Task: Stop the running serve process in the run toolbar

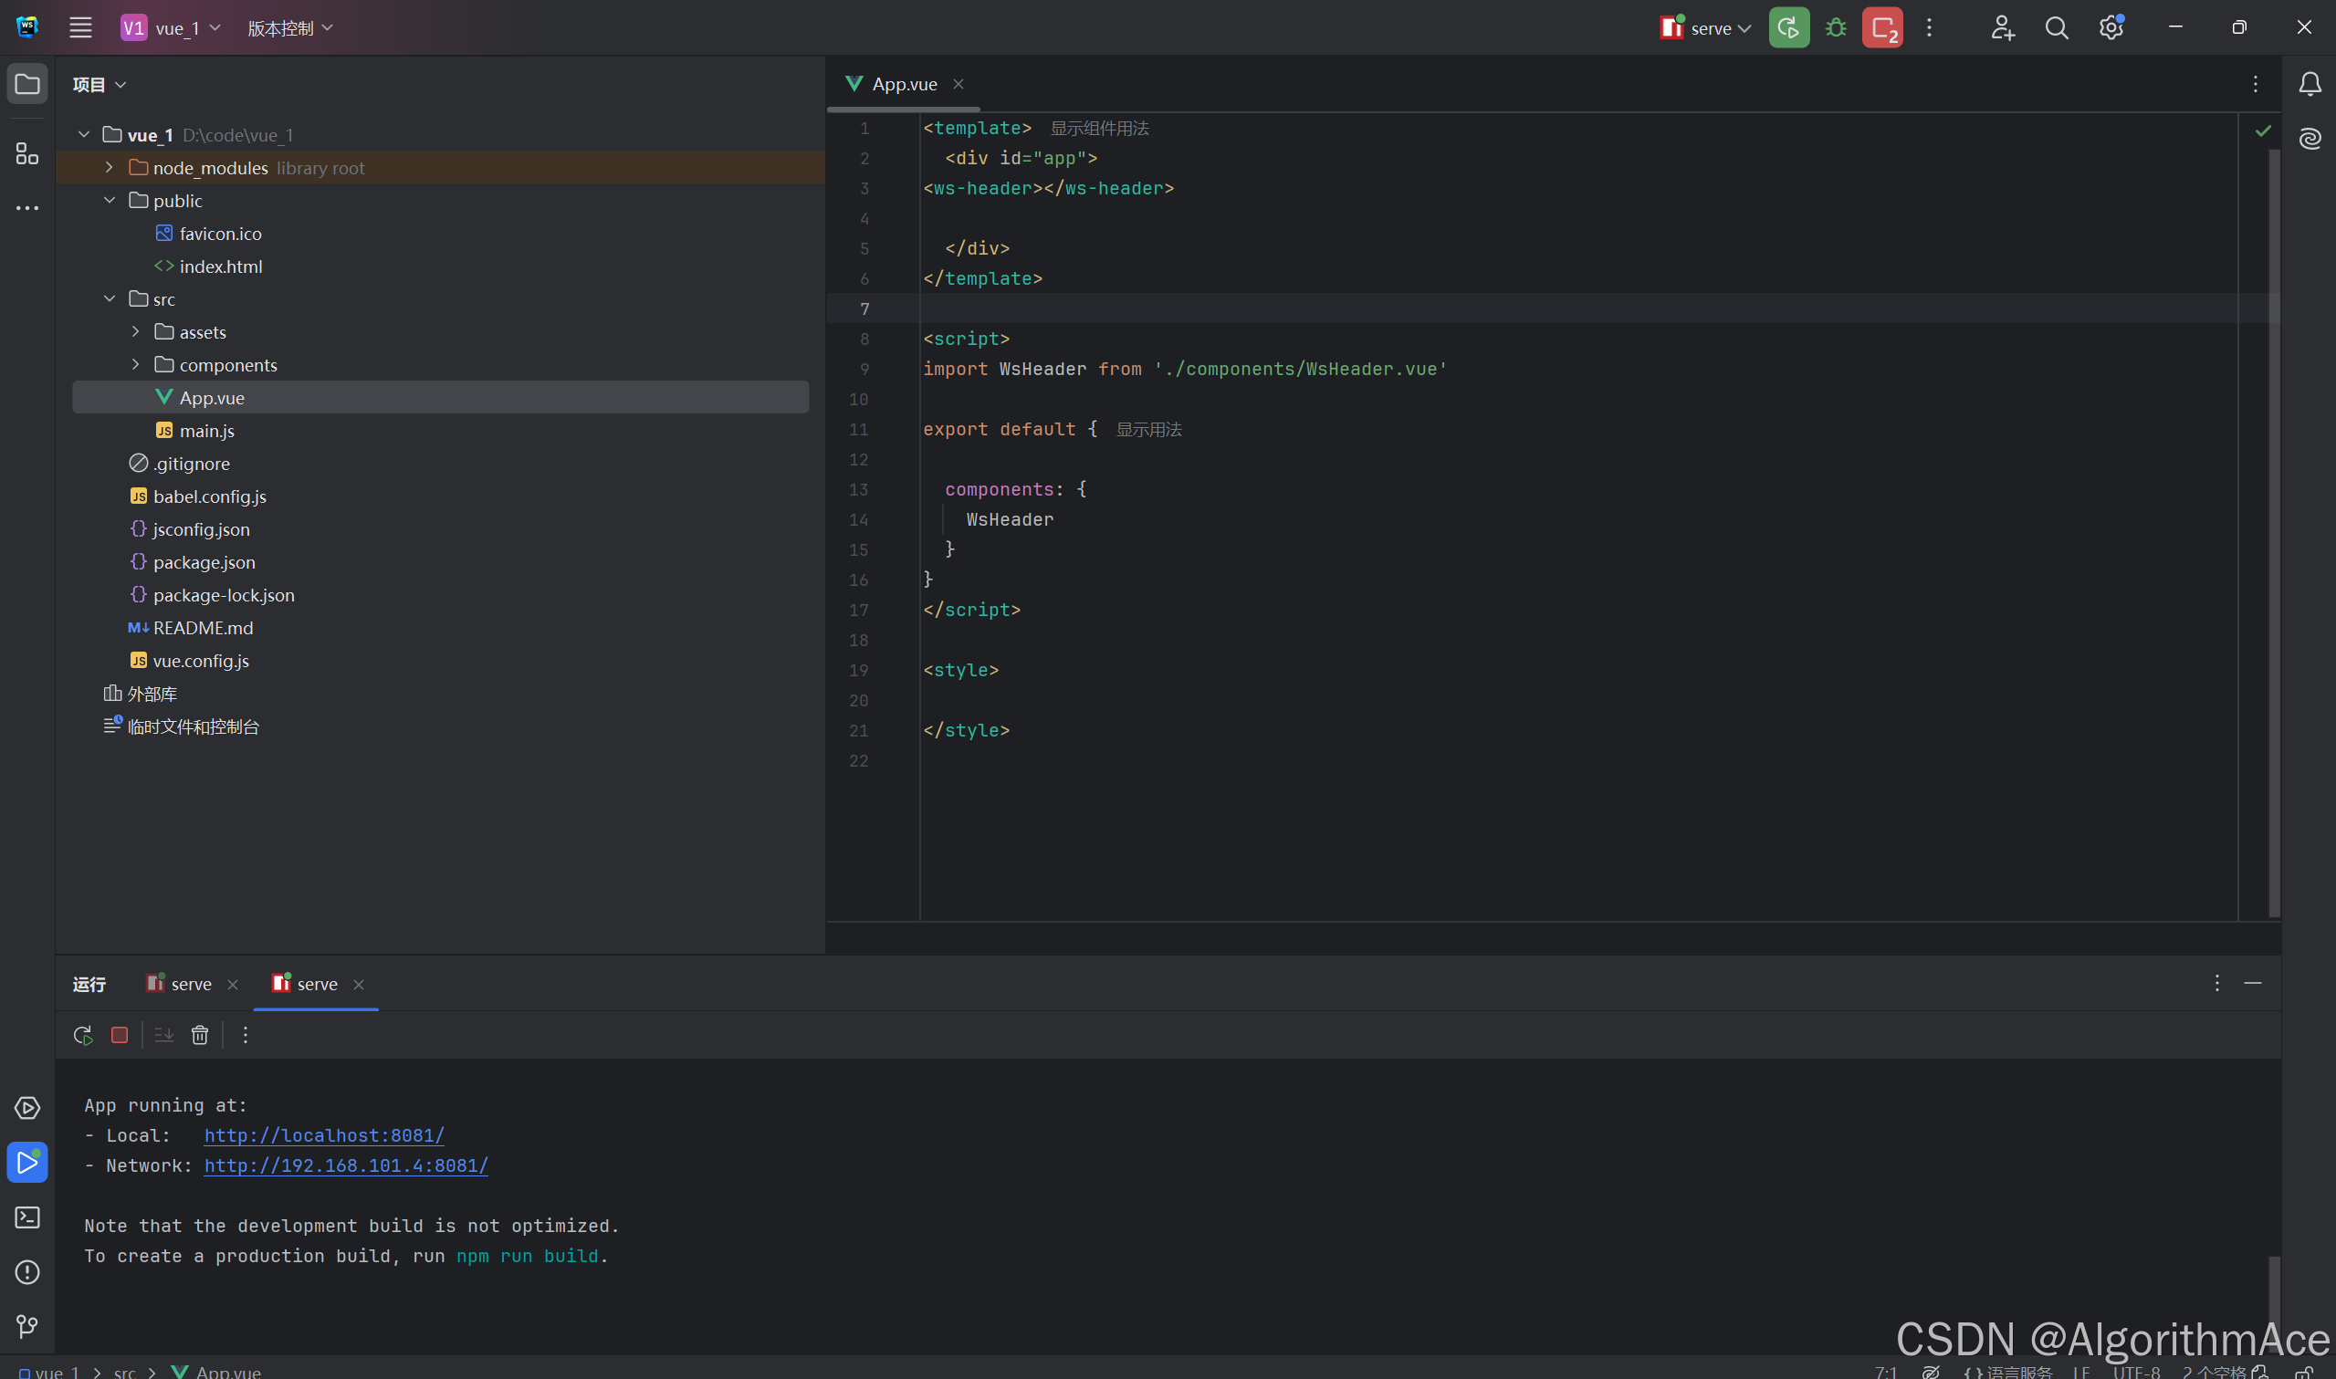Action: coord(119,1035)
